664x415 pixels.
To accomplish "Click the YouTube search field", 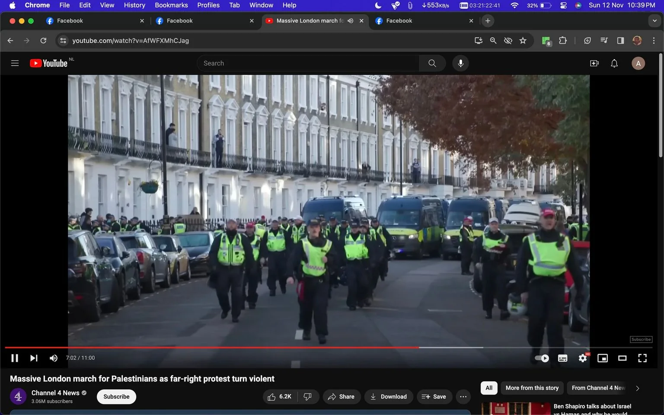I will (308, 63).
